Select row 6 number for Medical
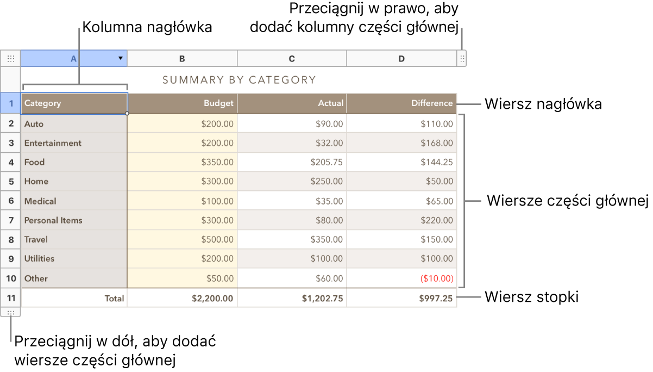The image size is (653, 372). [10, 201]
